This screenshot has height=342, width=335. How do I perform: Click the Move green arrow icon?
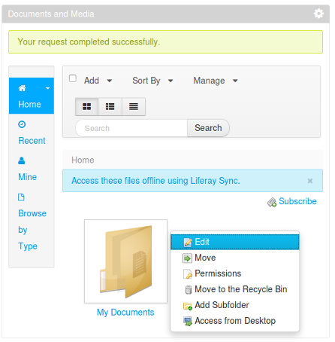187,258
